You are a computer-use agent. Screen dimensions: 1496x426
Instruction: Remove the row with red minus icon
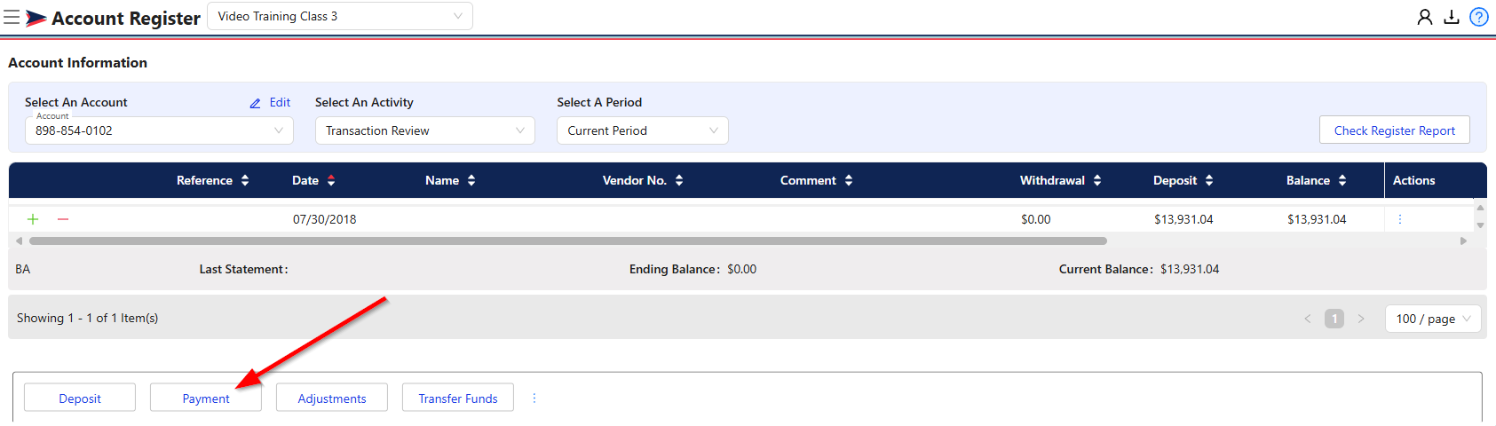coord(63,219)
